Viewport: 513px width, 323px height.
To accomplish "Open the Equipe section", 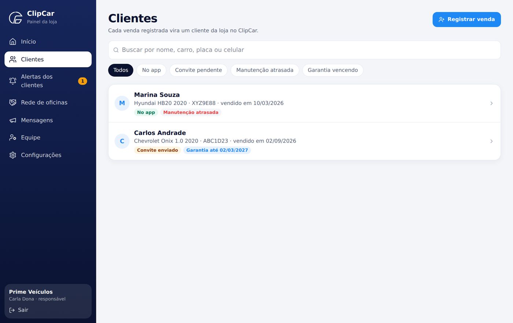I will click(x=48, y=137).
